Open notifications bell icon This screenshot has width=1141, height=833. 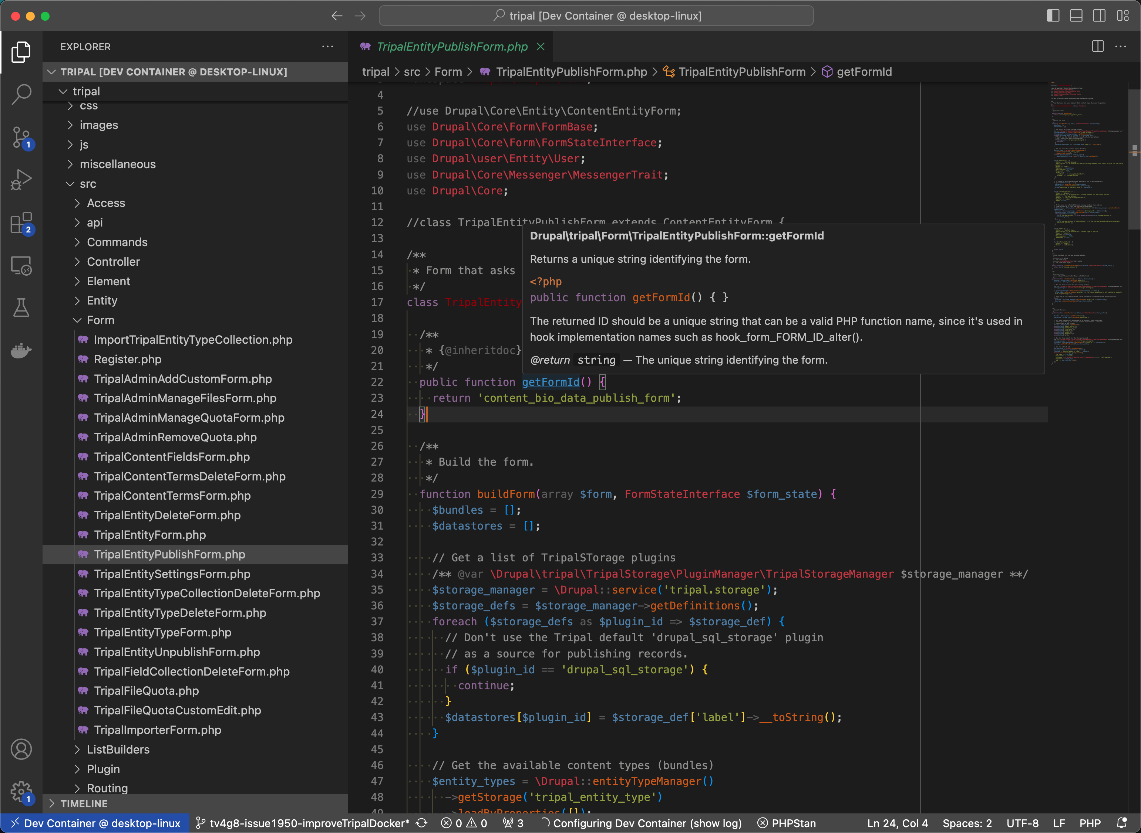click(1121, 823)
